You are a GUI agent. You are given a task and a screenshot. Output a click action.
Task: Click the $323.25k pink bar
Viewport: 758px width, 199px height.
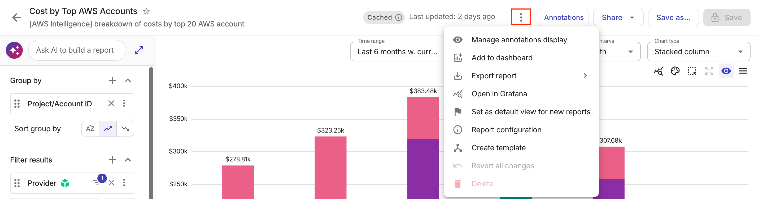tap(330, 168)
